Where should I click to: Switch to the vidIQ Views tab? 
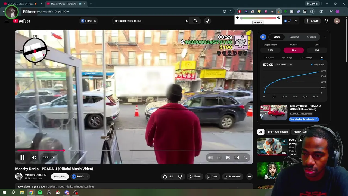(277, 37)
